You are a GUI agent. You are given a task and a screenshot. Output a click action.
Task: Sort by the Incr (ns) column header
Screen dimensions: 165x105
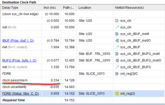[51, 8]
